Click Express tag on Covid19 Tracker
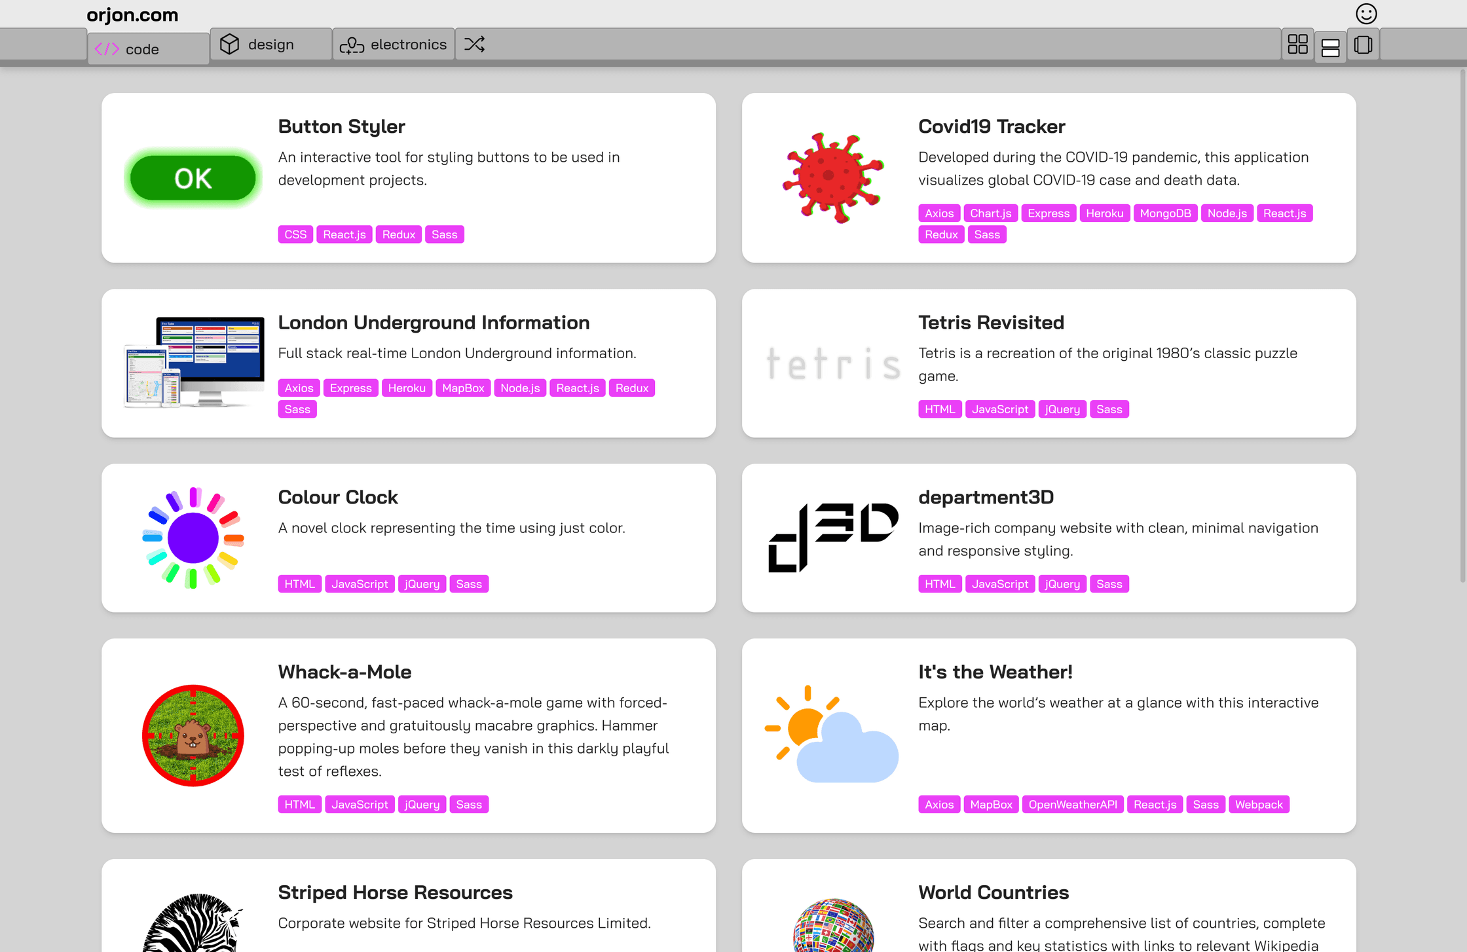This screenshot has width=1467, height=952. [x=1049, y=213]
